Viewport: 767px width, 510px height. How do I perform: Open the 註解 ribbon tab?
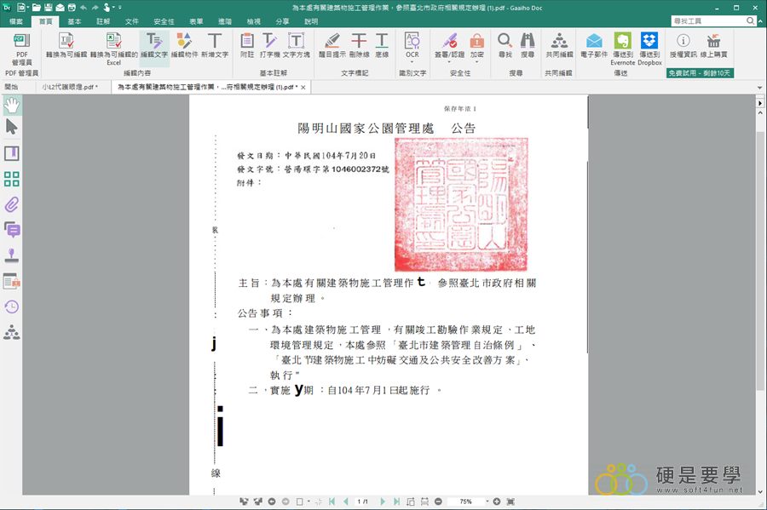pyautogui.click(x=103, y=20)
